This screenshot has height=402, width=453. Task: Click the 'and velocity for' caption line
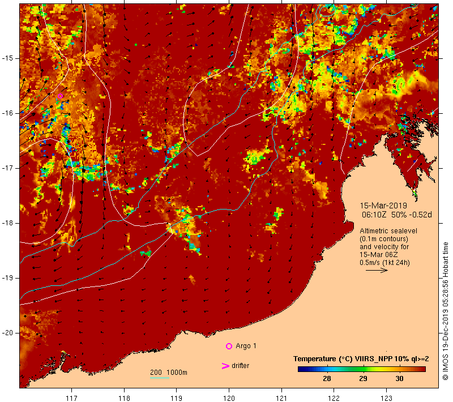pos(384,247)
